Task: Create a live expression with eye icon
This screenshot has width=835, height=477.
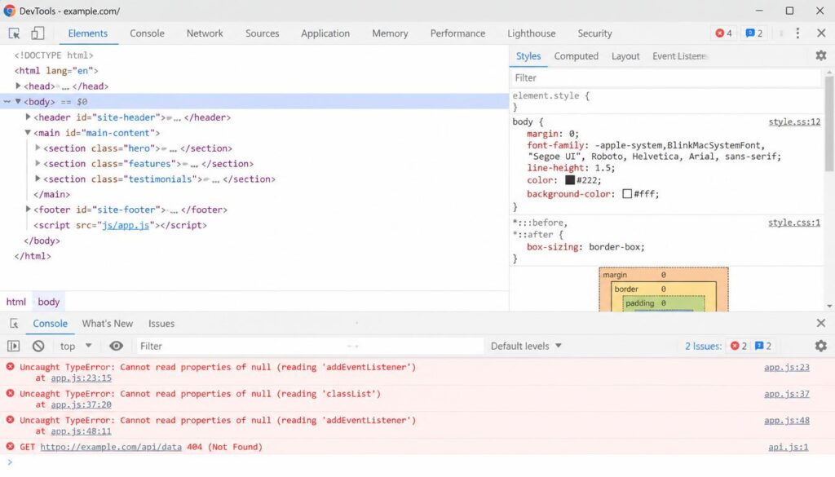Action: click(x=116, y=346)
